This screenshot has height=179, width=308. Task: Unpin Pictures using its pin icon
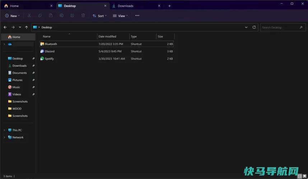tap(33, 80)
